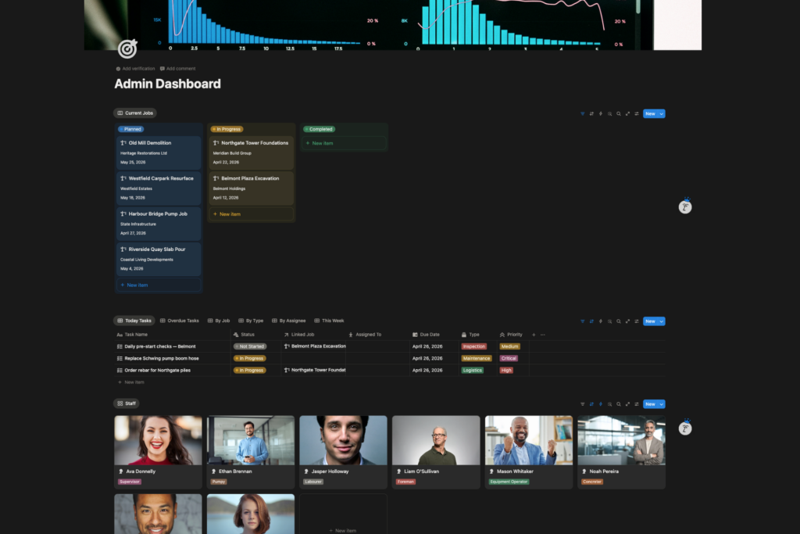This screenshot has height=534, width=800.
Task: Sort the Staff gallery
Action: [x=591, y=404]
